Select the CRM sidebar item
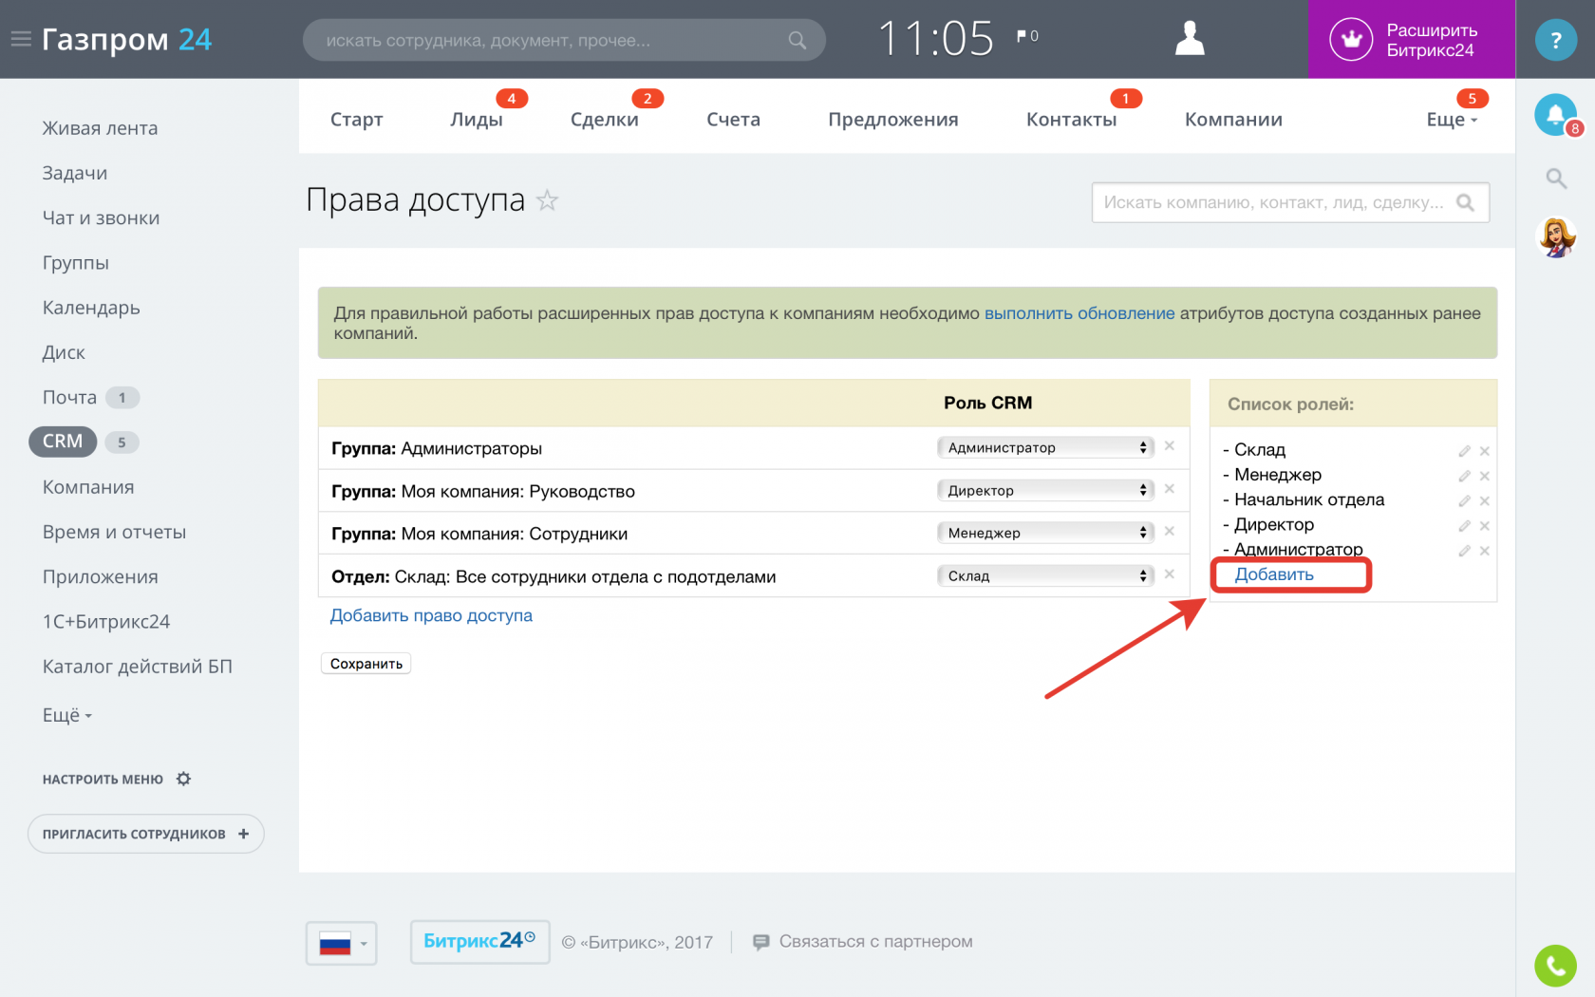The width and height of the screenshot is (1595, 997). coord(63,442)
